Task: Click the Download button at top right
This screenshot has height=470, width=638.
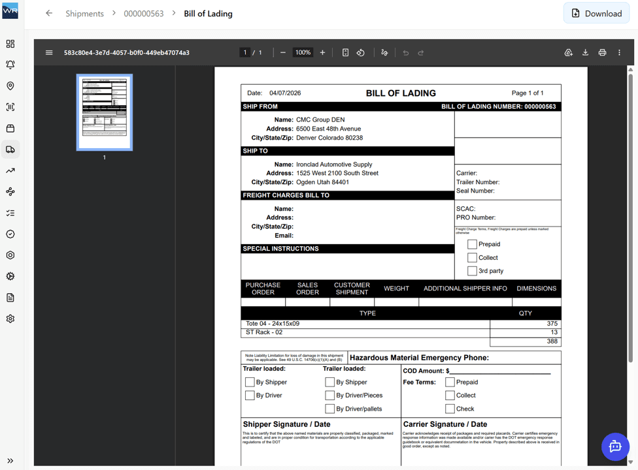Action: point(596,13)
